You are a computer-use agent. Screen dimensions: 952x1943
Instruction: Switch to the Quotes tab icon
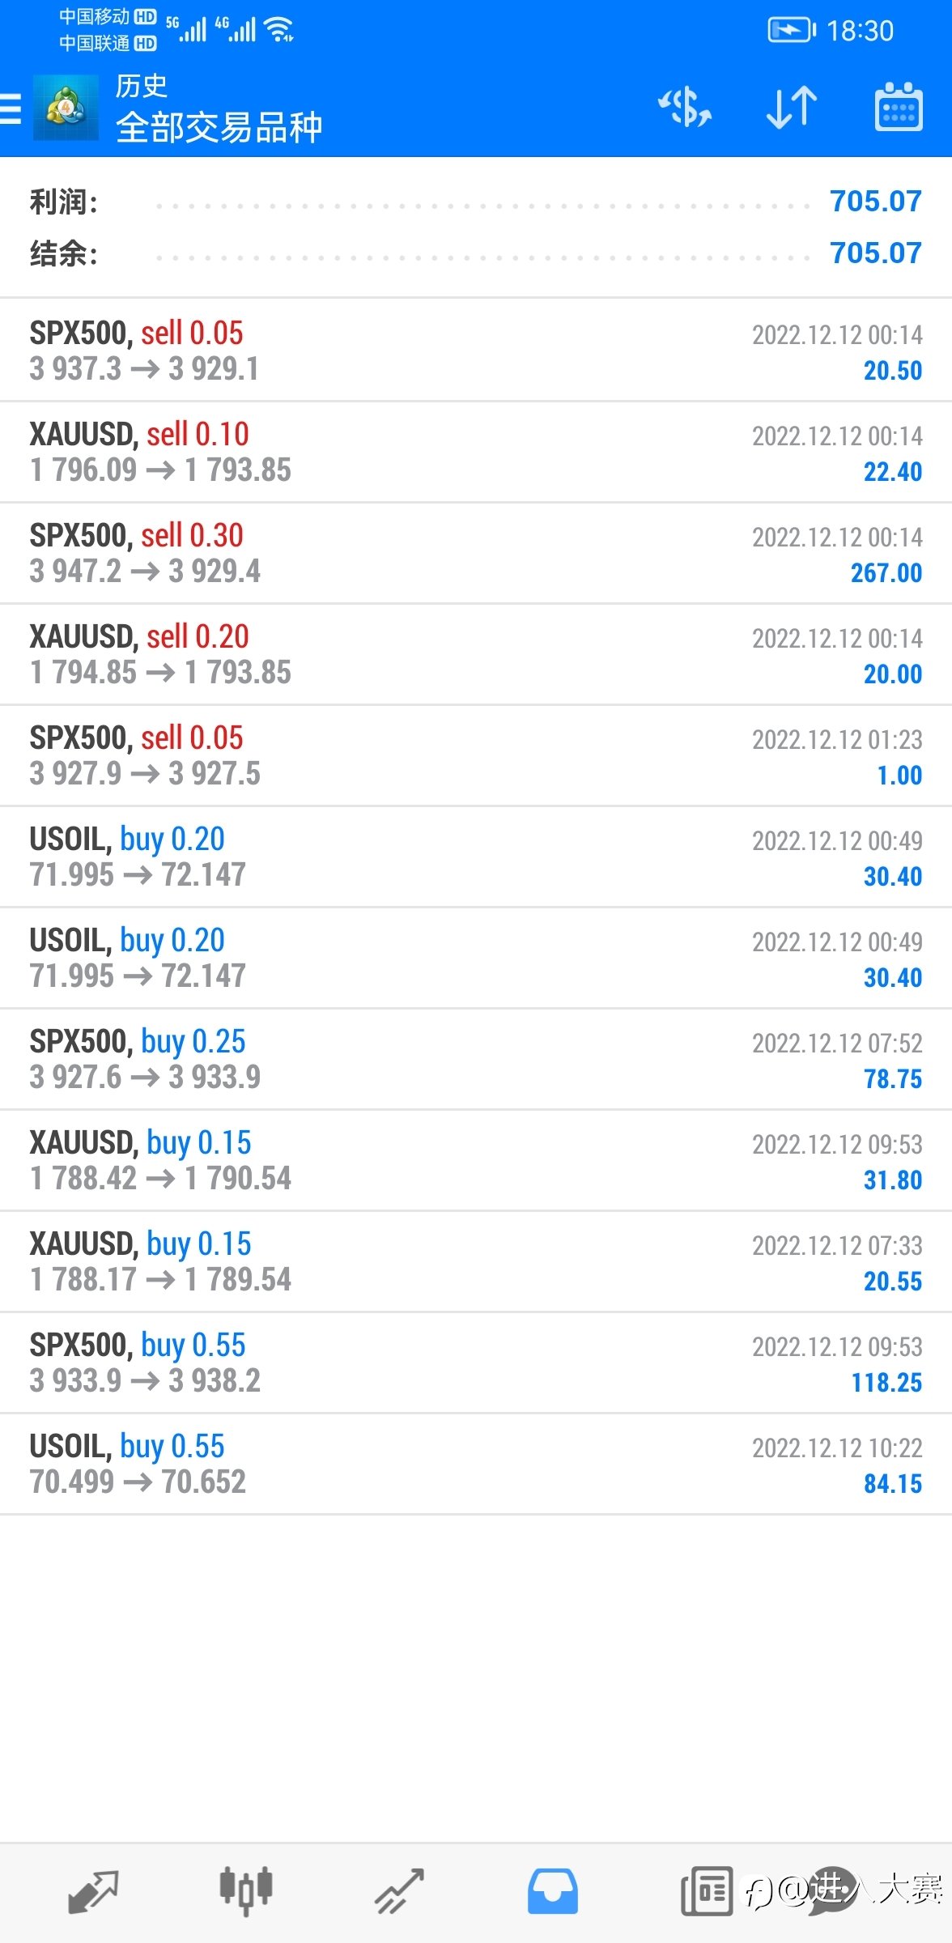94,1892
